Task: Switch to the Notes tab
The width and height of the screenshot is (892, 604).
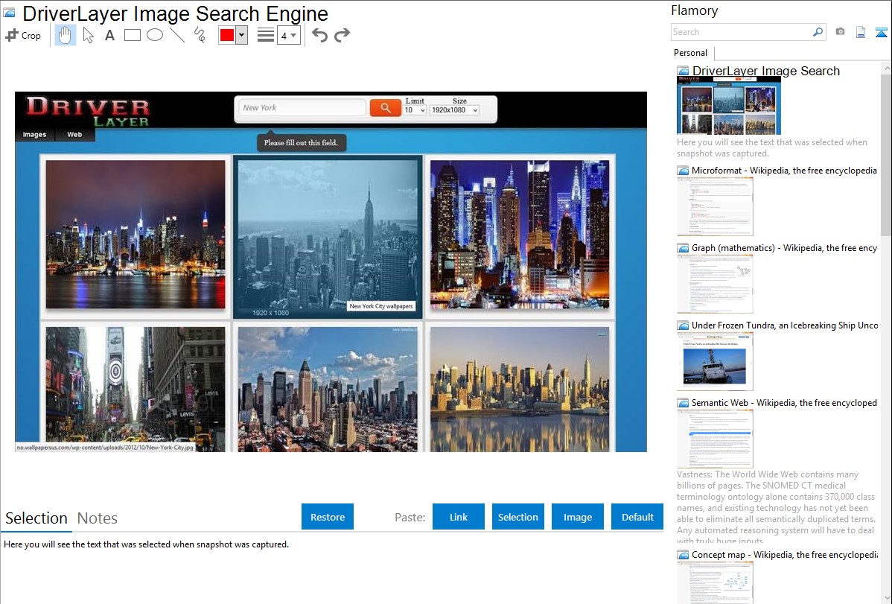Action: pos(98,518)
